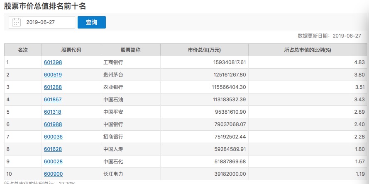Open stock code link 601988
Screen dimensions: 369x184
pyautogui.click(x=53, y=124)
